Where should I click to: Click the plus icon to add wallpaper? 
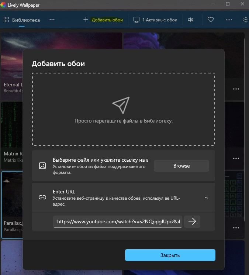[86, 20]
